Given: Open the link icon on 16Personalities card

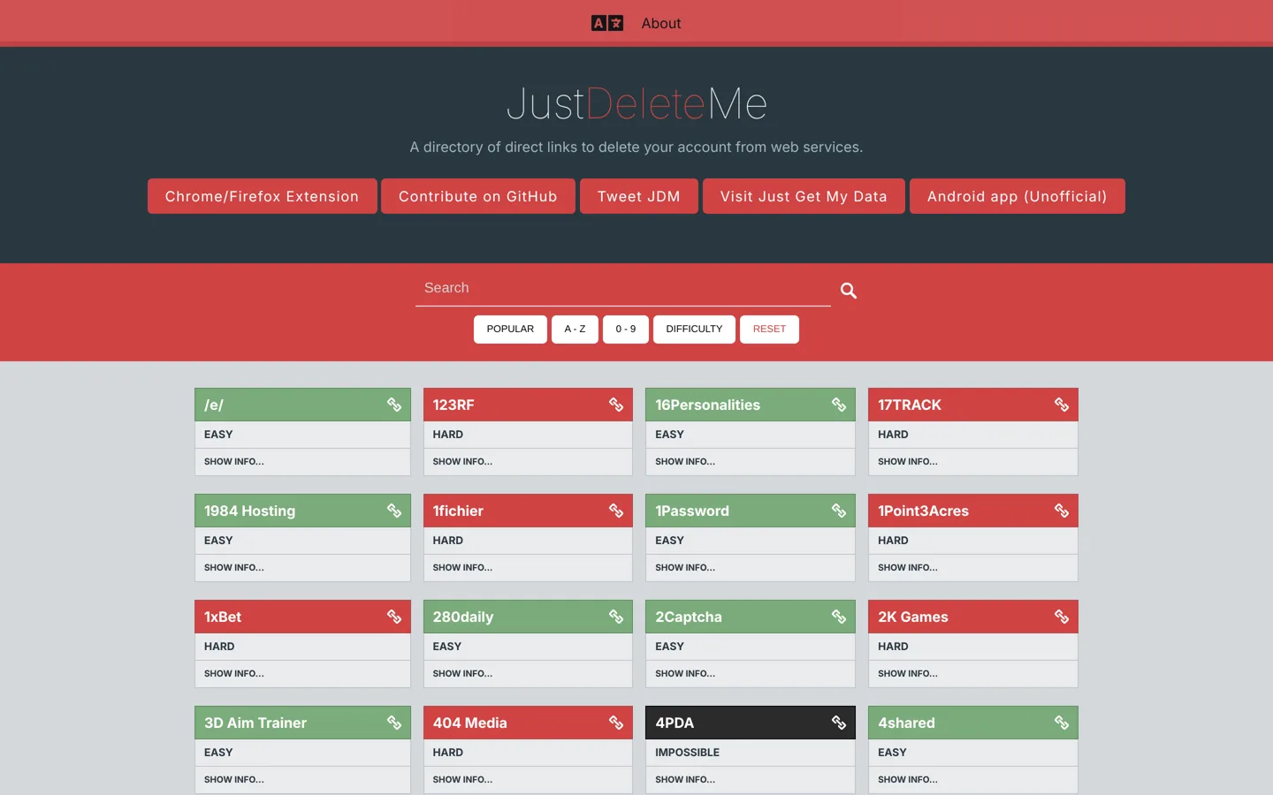Looking at the screenshot, I should [x=839, y=405].
